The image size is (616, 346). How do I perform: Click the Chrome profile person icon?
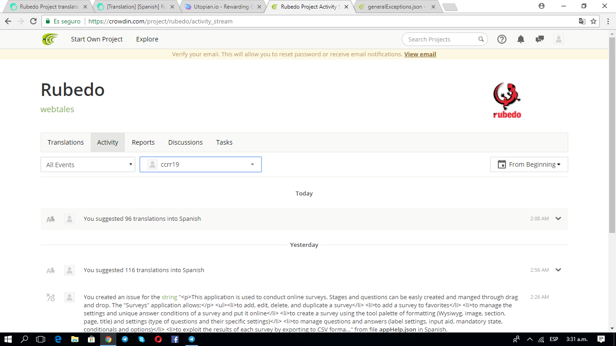click(x=542, y=6)
